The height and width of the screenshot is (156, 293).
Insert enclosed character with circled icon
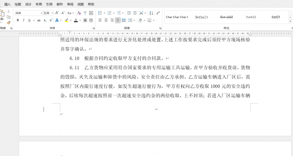click(91, 20)
